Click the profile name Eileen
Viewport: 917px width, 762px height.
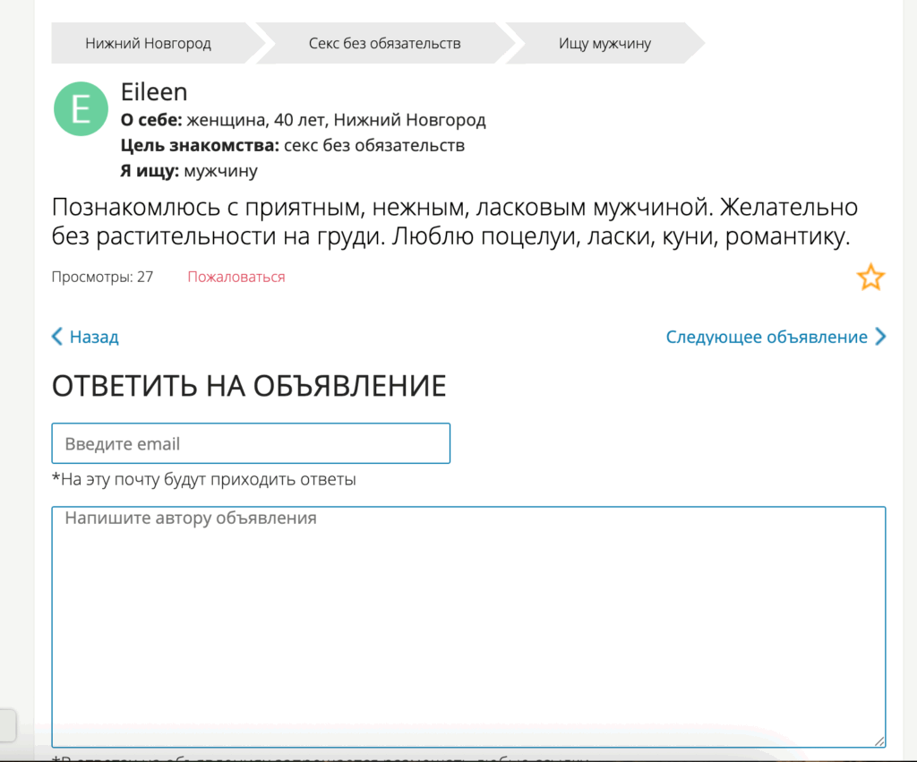(154, 91)
